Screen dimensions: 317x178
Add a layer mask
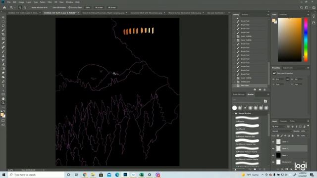[x=287, y=169]
